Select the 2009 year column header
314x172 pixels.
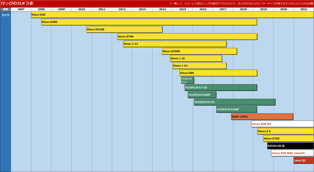61,9
